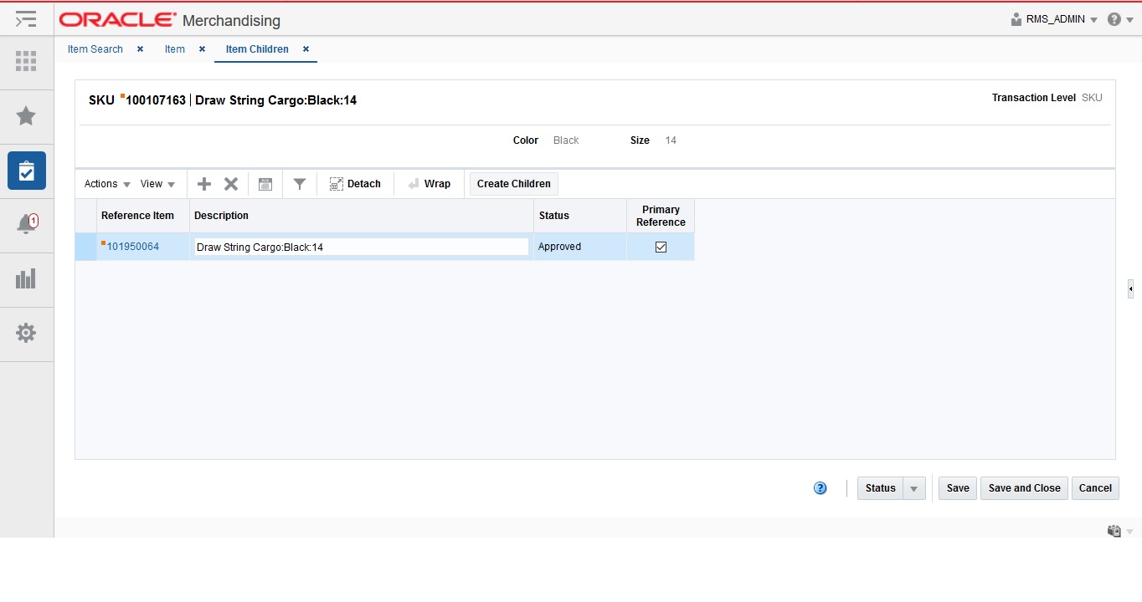Open the navigation hamburger menu
Image resolution: width=1142 pixels, height=602 pixels.
pos(26,18)
